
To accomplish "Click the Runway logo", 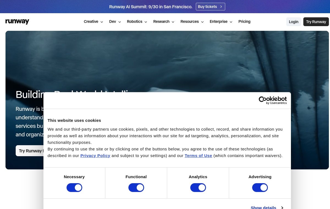I will point(17,21).
